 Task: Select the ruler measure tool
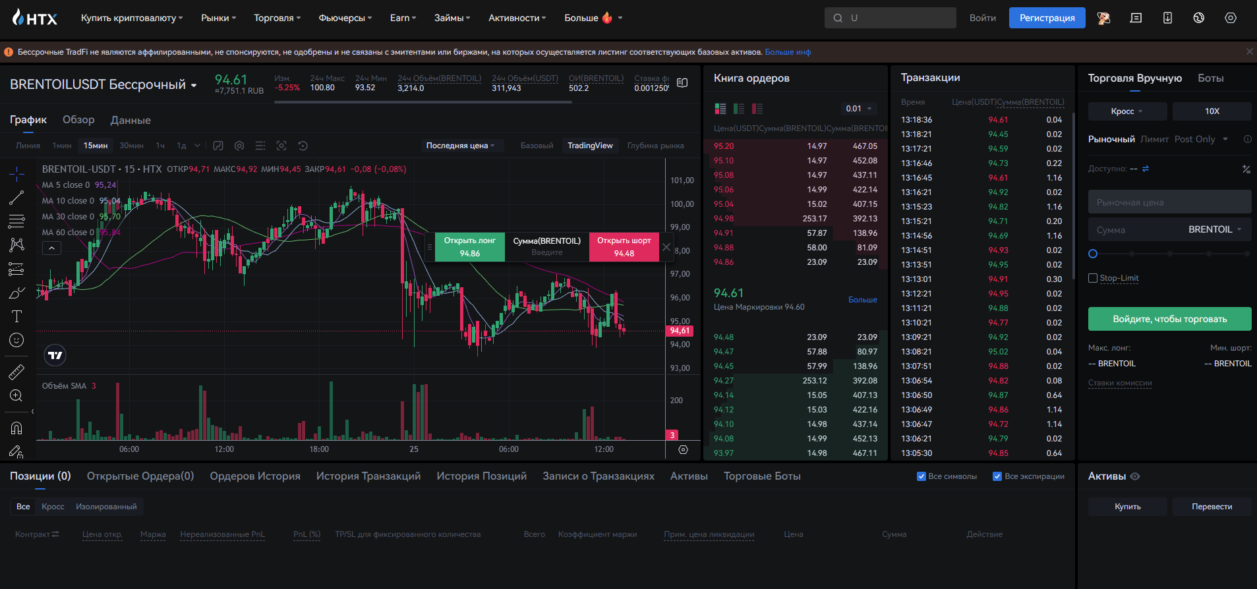click(16, 372)
